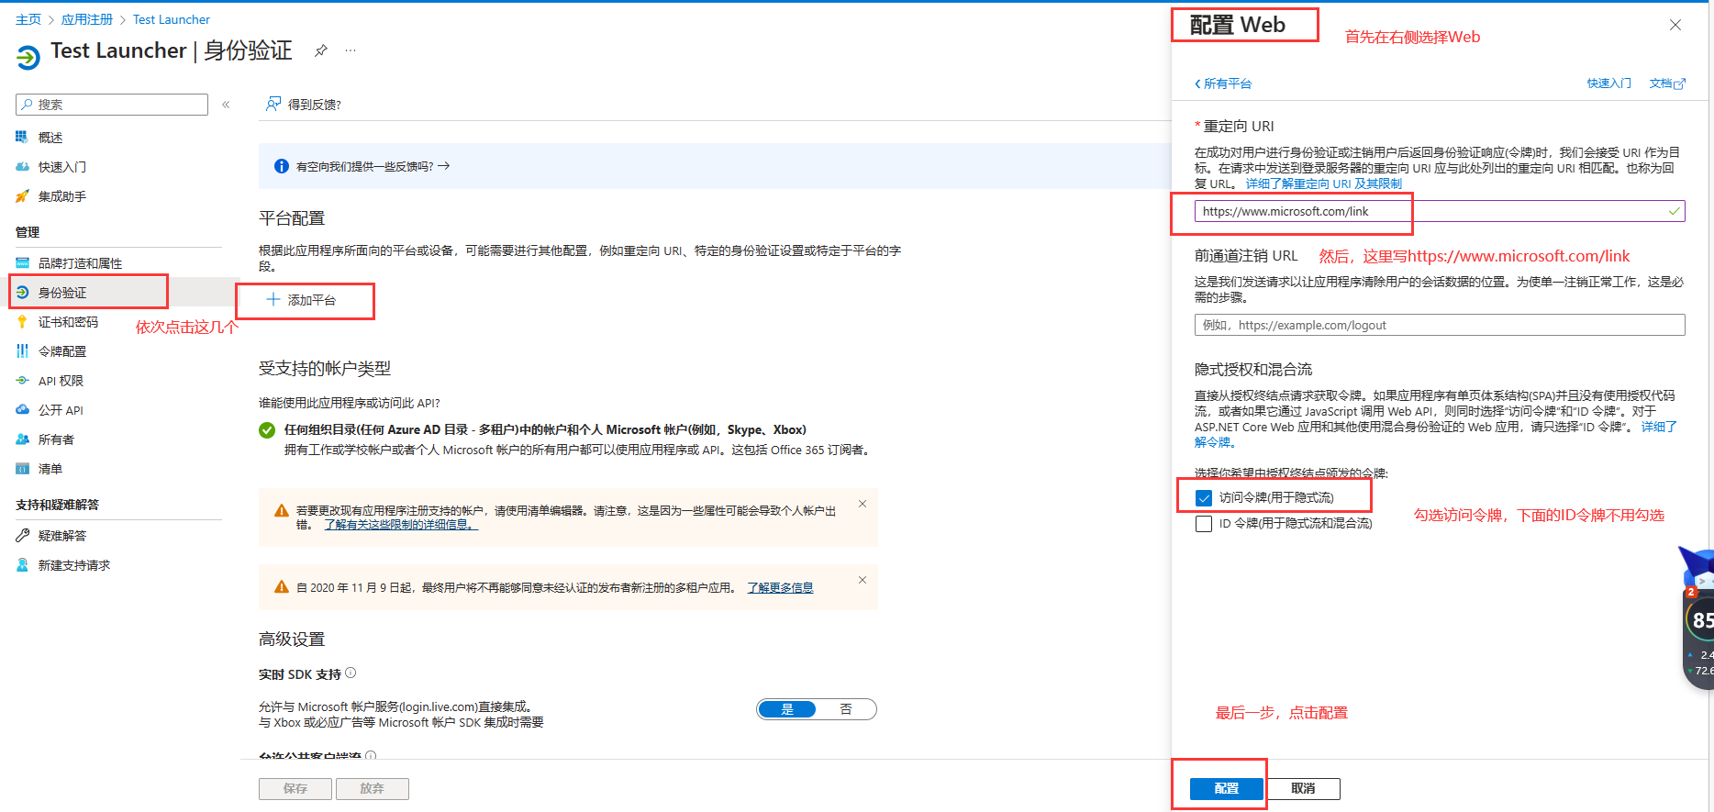Click the 清单 manifest icon
The width and height of the screenshot is (1714, 812).
click(x=22, y=469)
